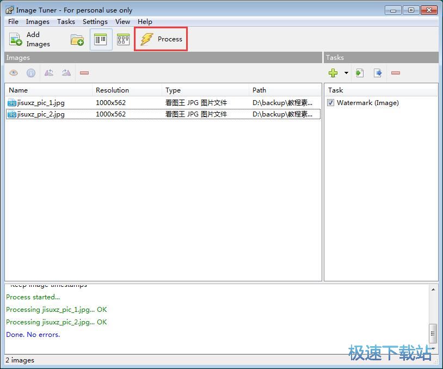Screen dimensions: 443x369
Task: Click the log scrollbar up arrow
Action: (x=433, y=290)
